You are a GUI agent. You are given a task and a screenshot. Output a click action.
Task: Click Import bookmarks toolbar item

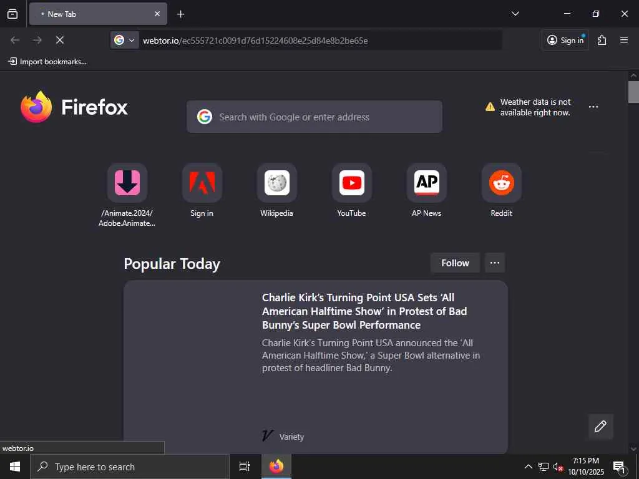[x=47, y=62]
